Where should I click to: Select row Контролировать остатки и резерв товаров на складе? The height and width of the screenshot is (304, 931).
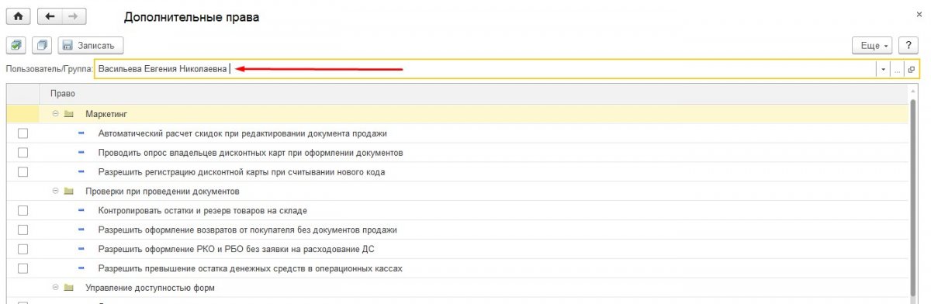coord(457,210)
